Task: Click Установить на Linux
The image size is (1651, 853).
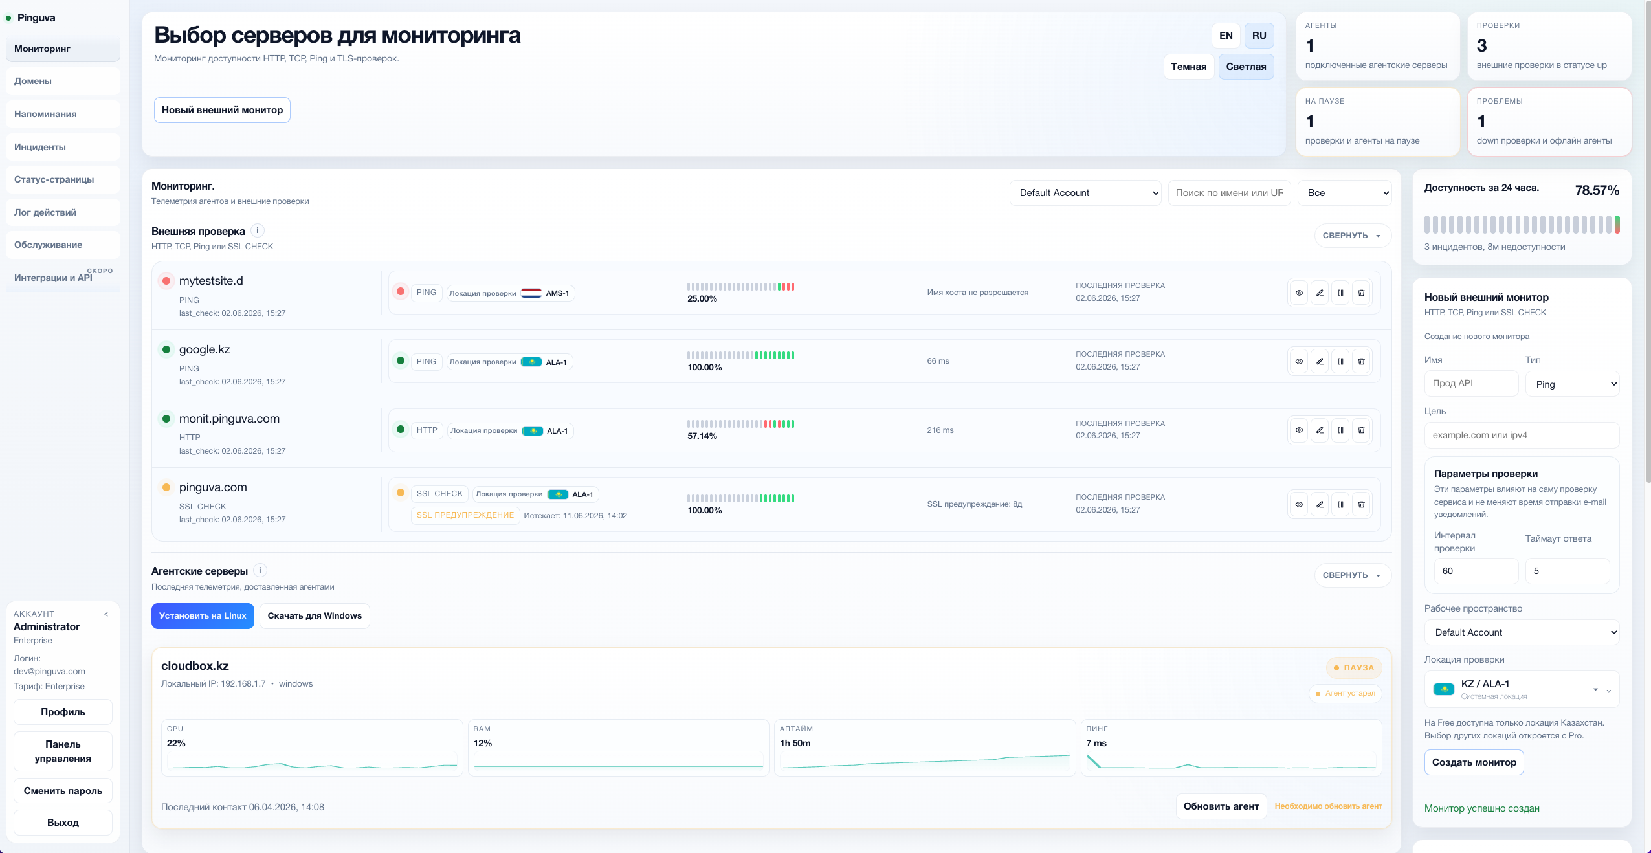Action: (x=203, y=616)
